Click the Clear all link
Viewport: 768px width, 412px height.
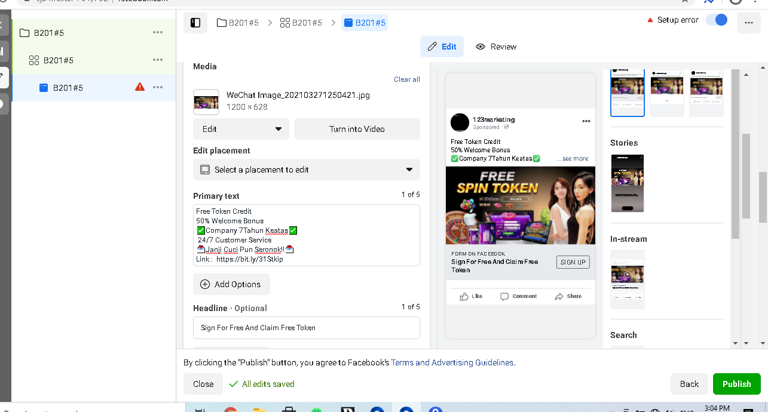coord(407,79)
